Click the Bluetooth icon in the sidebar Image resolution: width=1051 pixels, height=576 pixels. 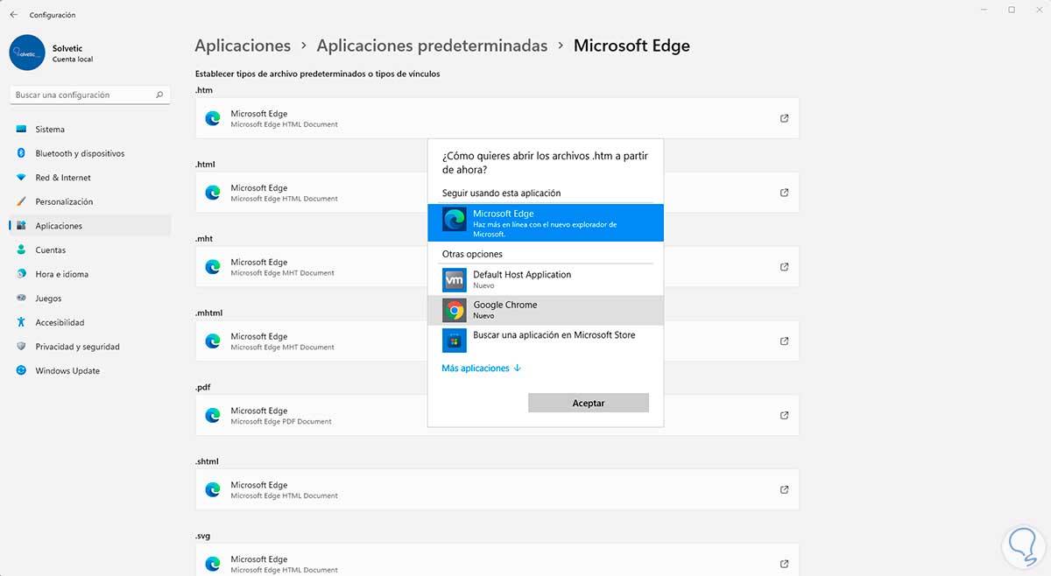coord(21,153)
